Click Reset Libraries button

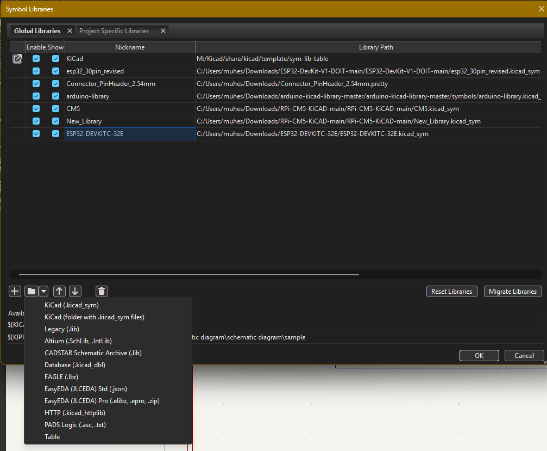tap(451, 292)
